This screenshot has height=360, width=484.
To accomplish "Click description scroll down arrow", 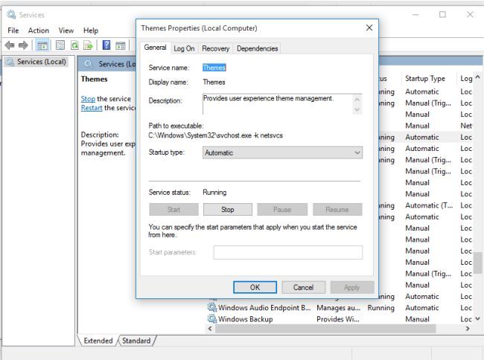I will 357,109.
